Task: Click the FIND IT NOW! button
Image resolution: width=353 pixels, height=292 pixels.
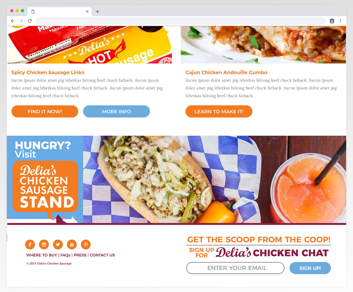Action: [x=45, y=111]
